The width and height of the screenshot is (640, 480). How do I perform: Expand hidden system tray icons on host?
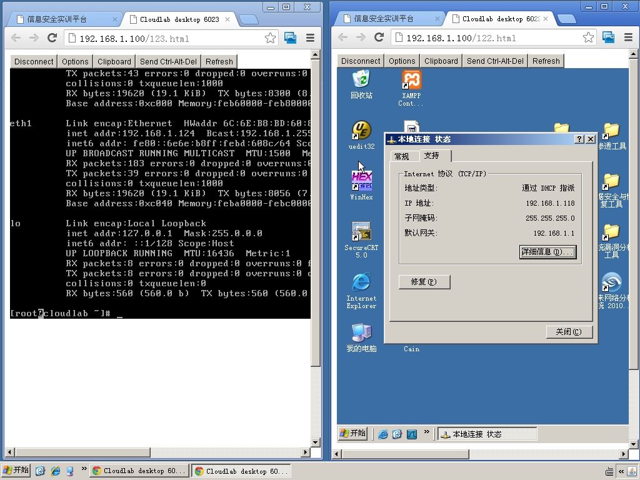(x=621, y=472)
